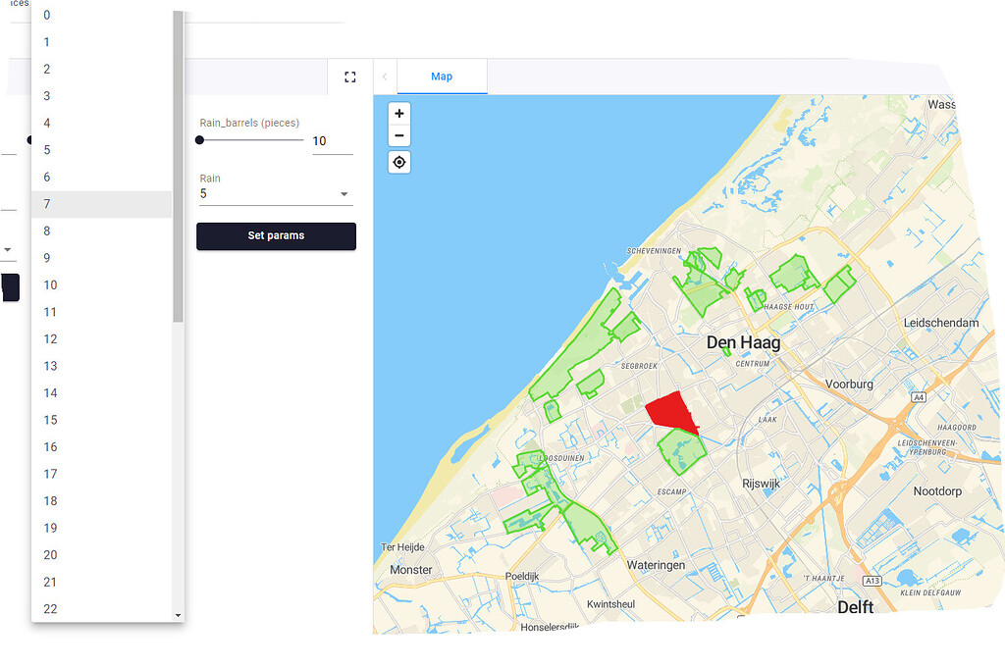
Task: Click the dropdown list scrollbar thumb
Action: click(x=178, y=167)
